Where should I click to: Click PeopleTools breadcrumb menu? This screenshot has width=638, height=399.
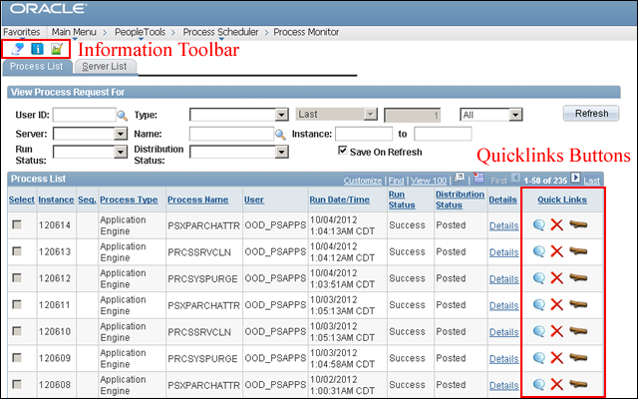coord(140,32)
